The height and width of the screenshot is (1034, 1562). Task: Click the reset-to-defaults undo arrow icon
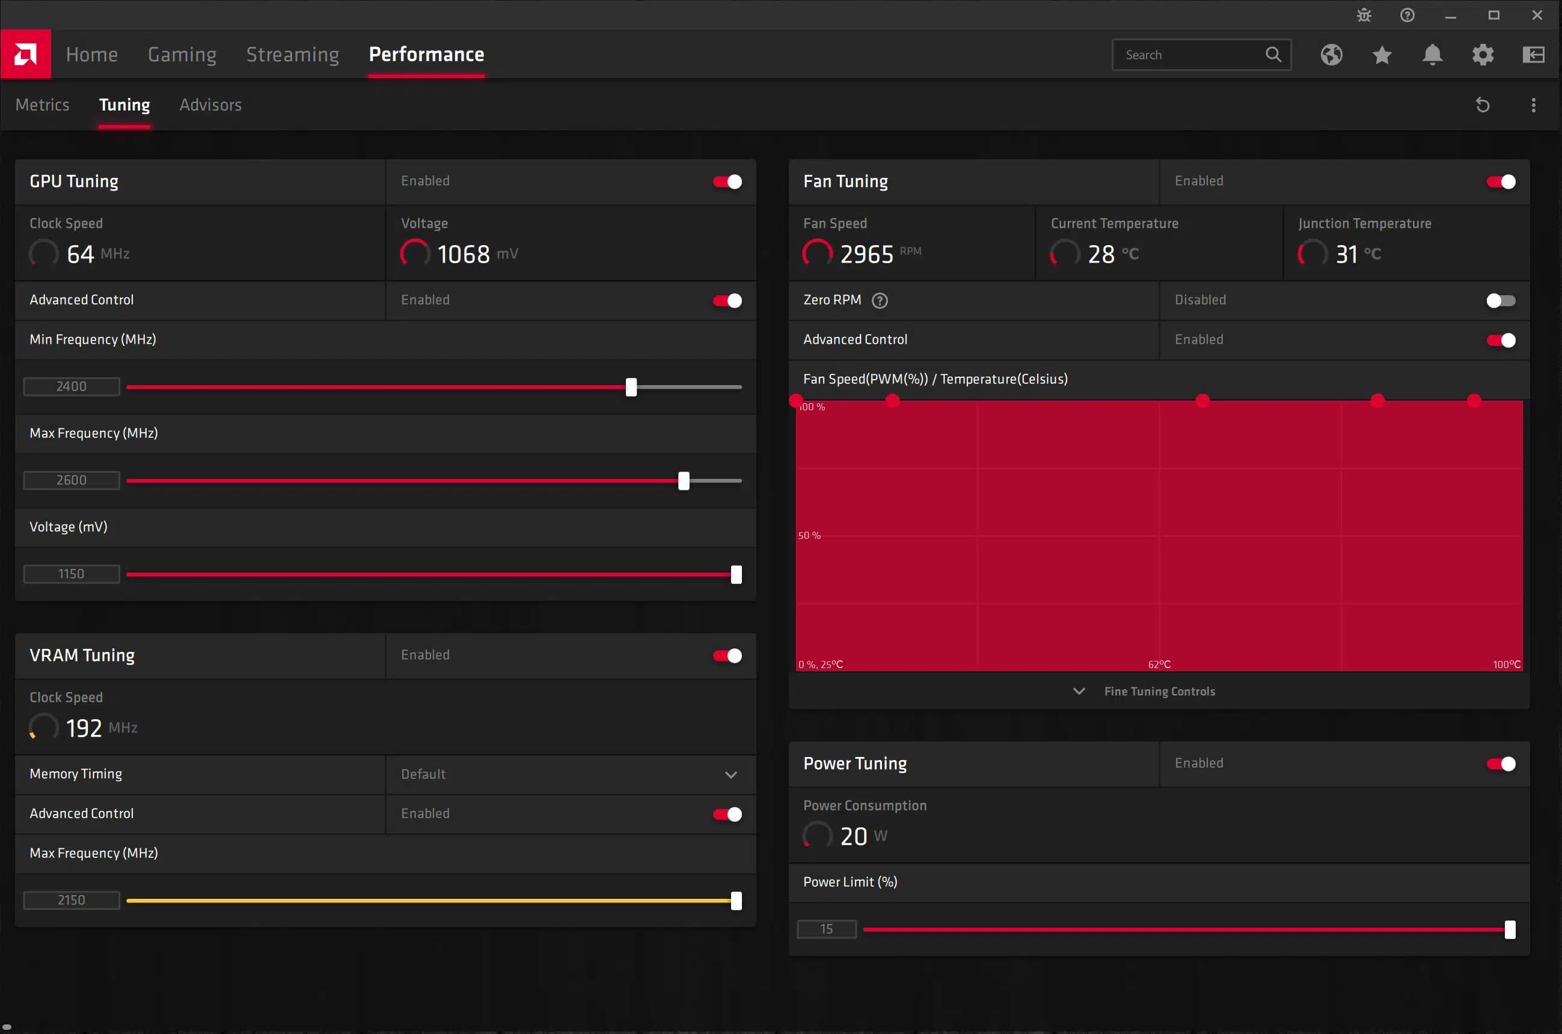coord(1483,105)
